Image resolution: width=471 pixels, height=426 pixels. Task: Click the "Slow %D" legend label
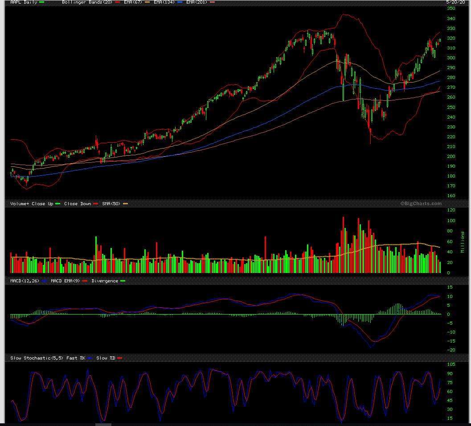[106, 358]
